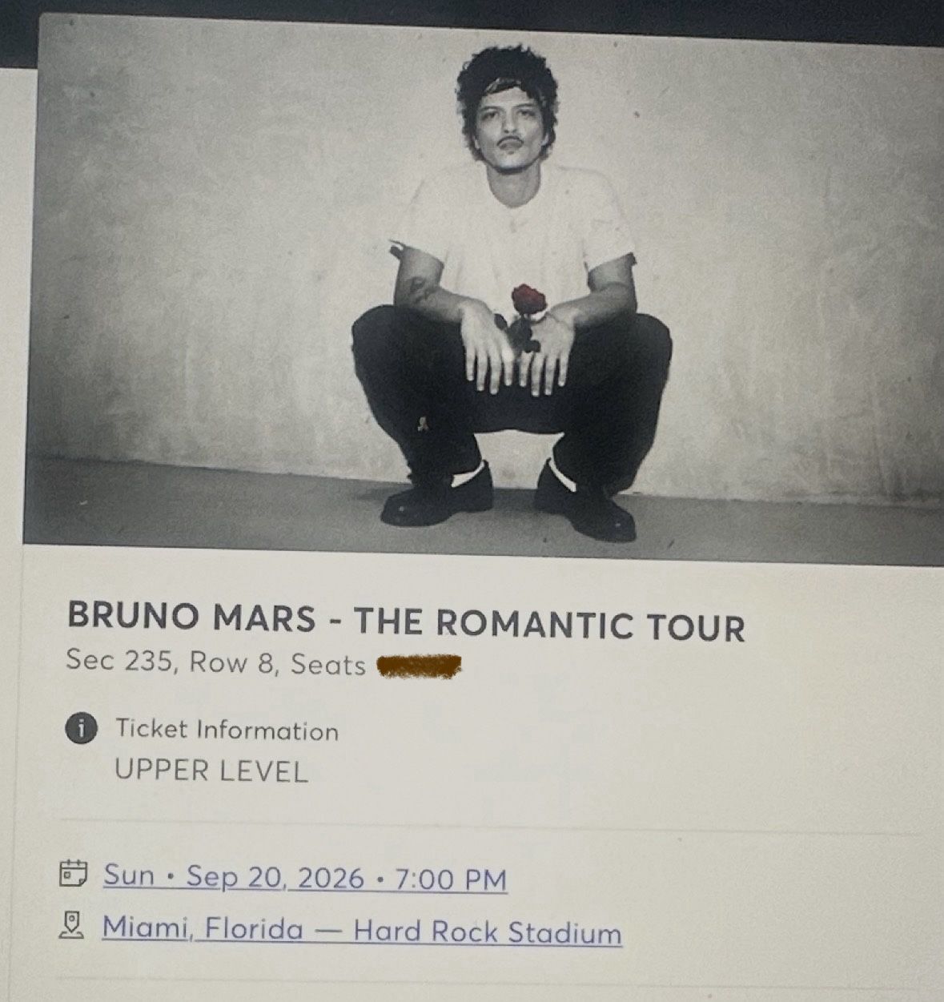Open the Sun · Sep 20, 2026 date link
The height and width of the screenshot is (1002, 944).
coord(305,877)
